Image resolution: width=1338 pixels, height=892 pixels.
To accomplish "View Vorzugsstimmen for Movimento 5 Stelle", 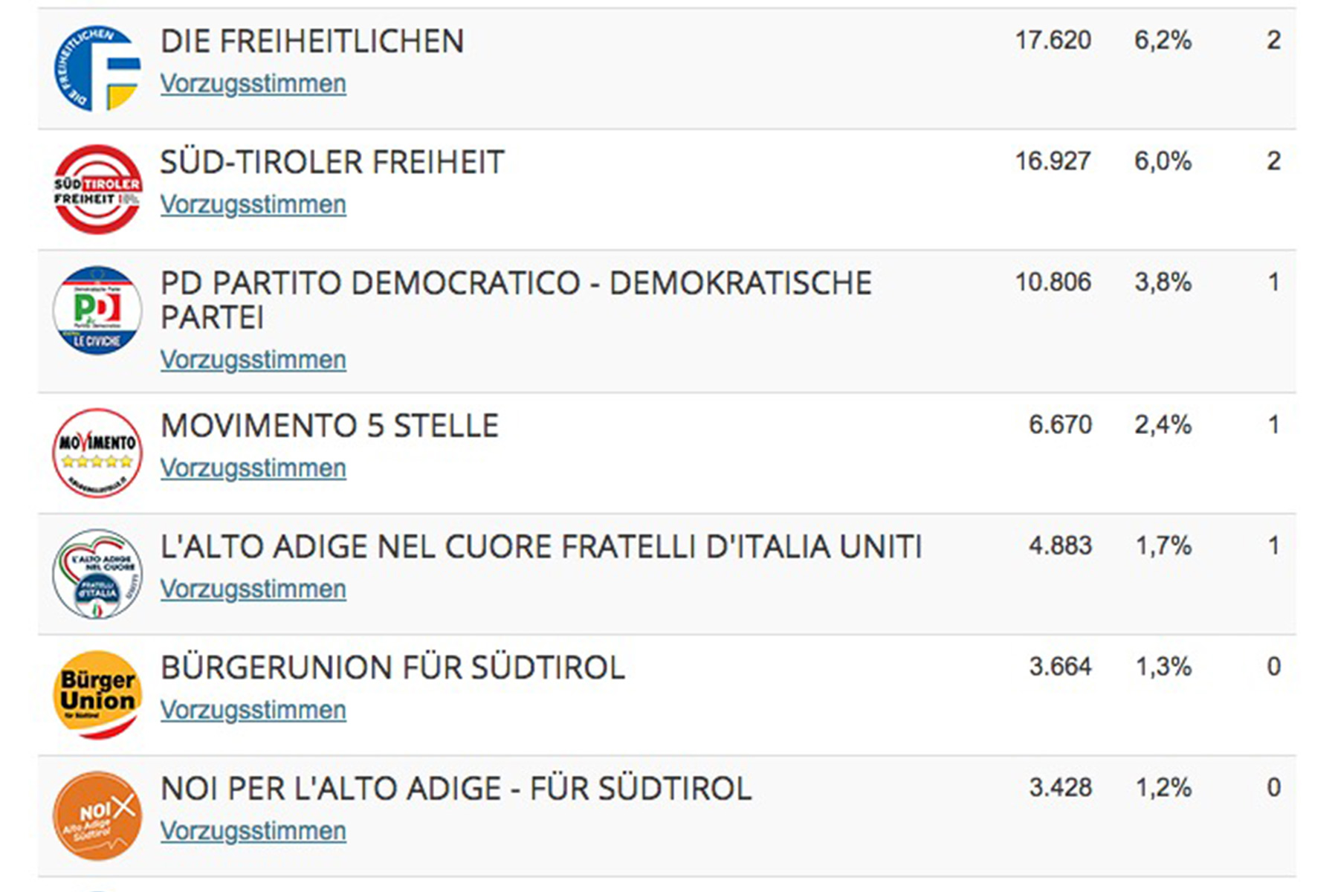I will coord(253,468).
